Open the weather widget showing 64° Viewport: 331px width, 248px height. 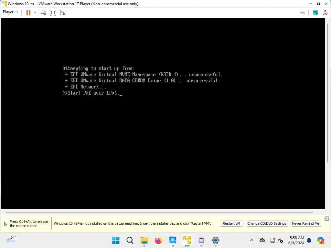point(11,239)
